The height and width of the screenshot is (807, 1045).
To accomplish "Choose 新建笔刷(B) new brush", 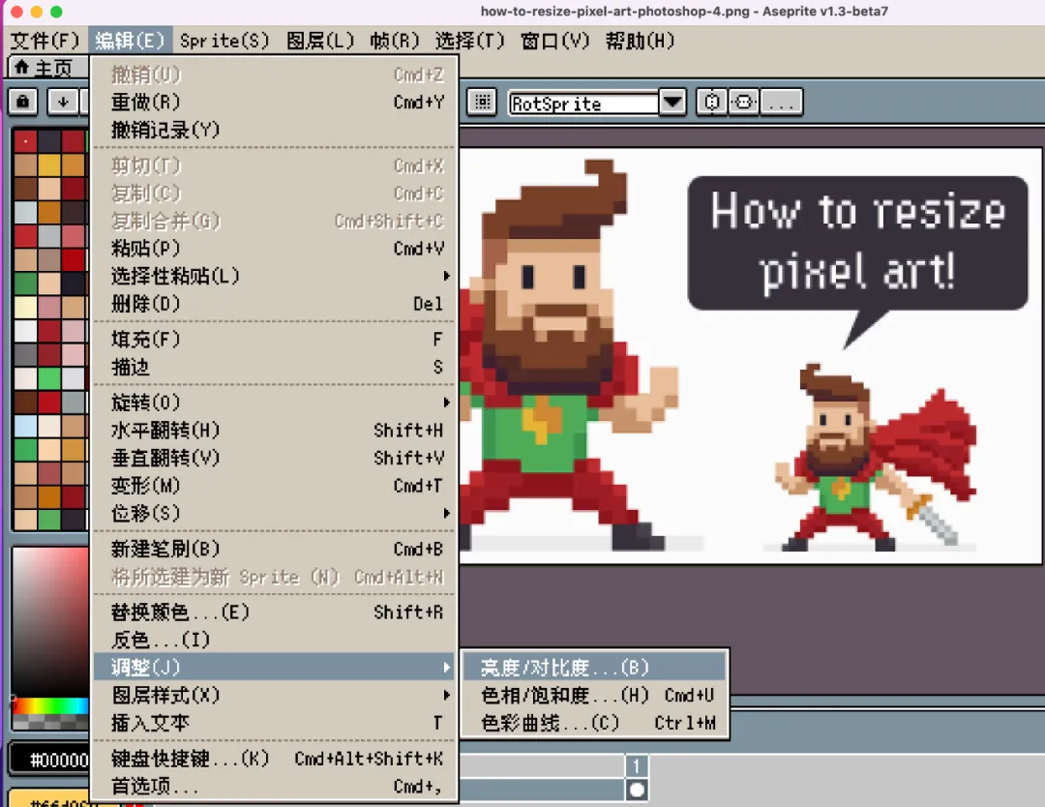I will pyautogui.click(x=274, y=549).
